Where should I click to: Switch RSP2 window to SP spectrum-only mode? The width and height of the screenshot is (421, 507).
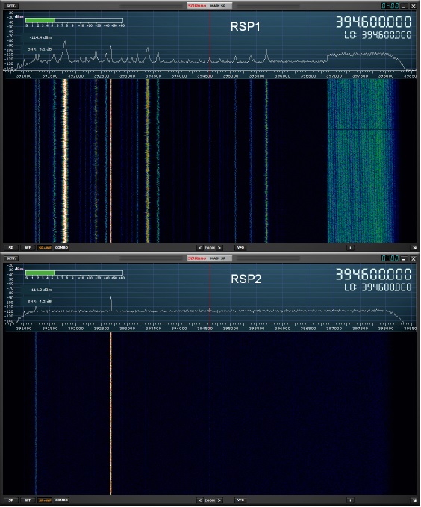point(11,500)
